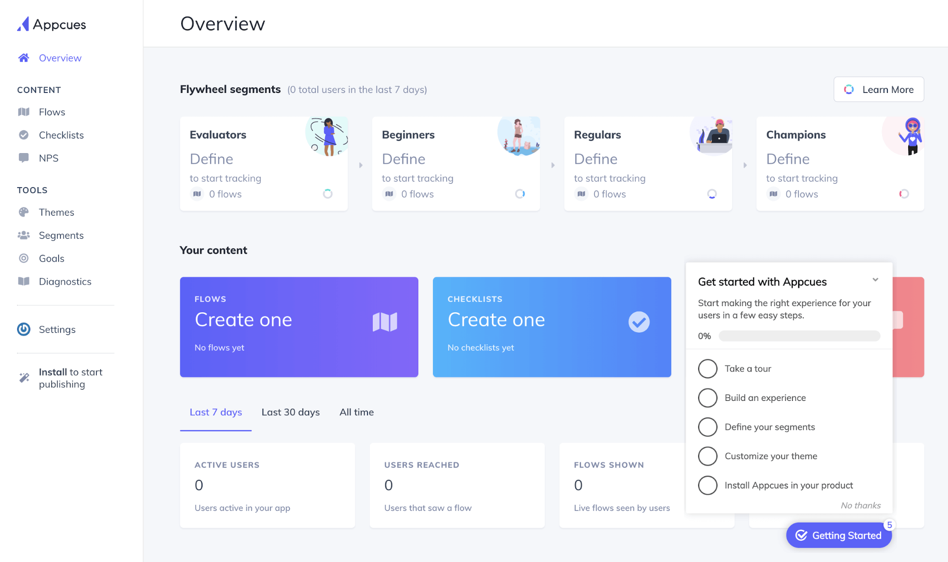Click Define on the Champions card

coord(788,159)
